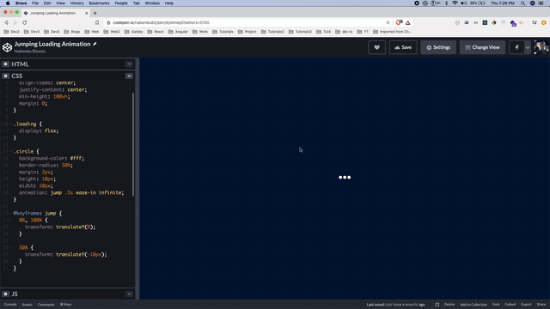Open the volume control in menu bar
The width and height of the screenshot is (550, 309).
coord(464,3)
